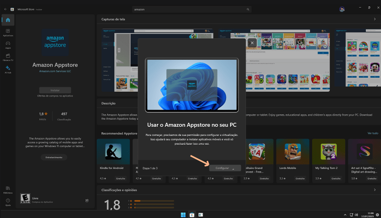The width and height of the screenshot is (381, 218).
Task: Open AI Hub section
Action: coord(8,70)
